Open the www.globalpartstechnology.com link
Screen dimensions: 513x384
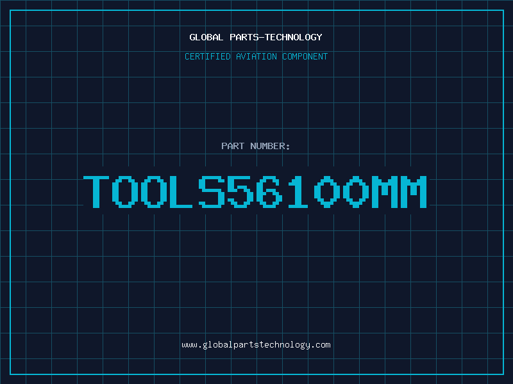[x=256, y=345]
